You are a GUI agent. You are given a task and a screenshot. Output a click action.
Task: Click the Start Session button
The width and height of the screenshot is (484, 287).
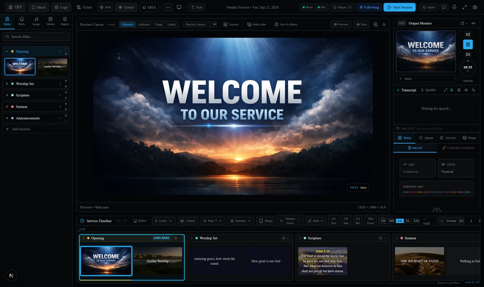coord(399,7)
